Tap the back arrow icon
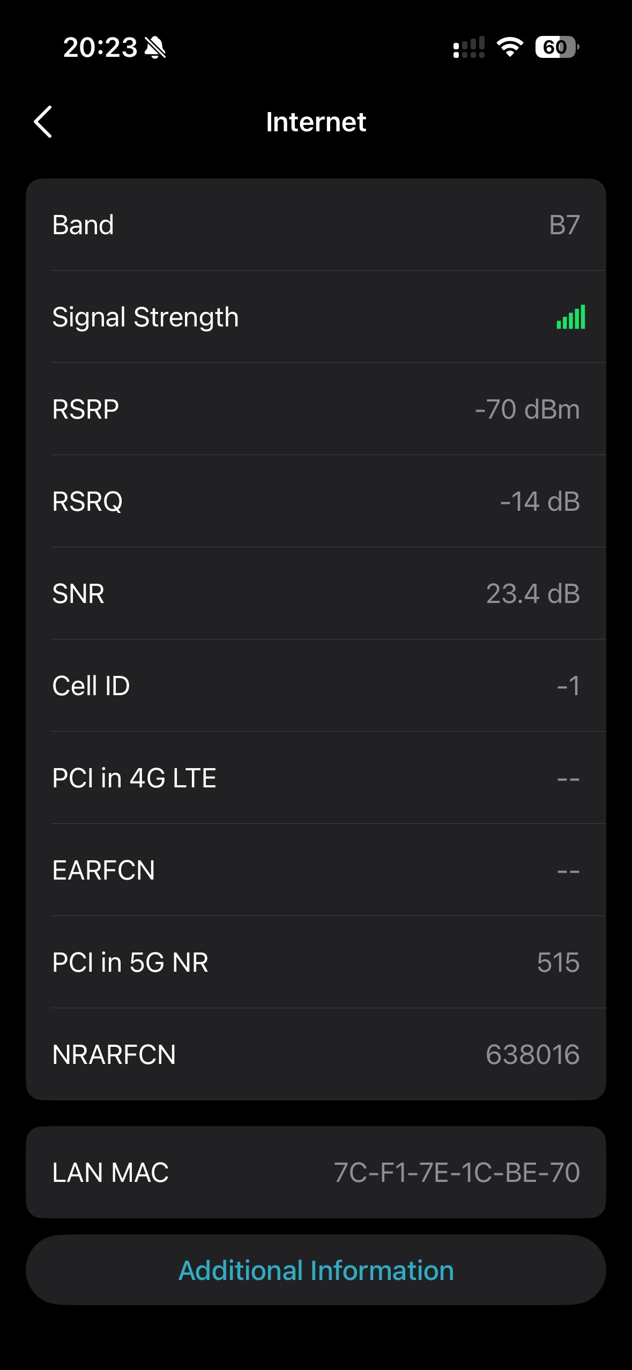632x1370 pixels. (x=43, y=122)
